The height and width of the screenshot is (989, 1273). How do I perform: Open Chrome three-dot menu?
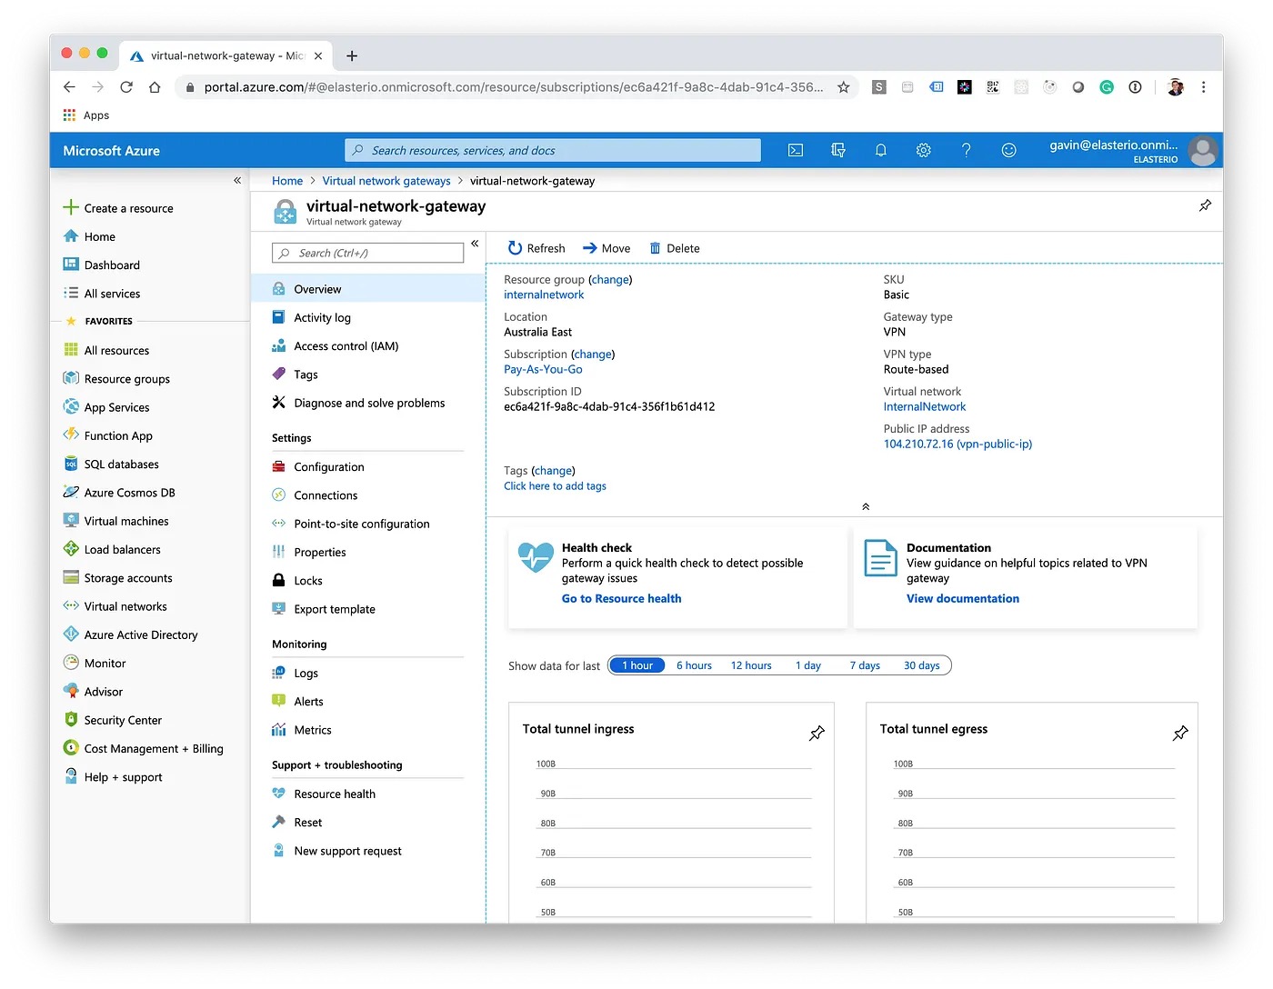pyautogui.click(x=1203, y=87)
